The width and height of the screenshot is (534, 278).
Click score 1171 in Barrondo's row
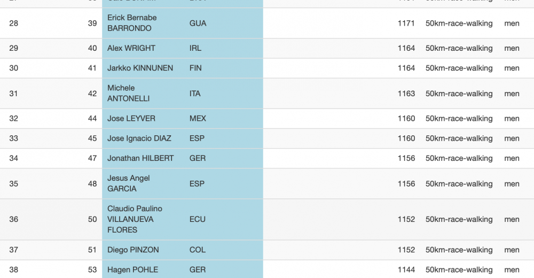click(x=406, y=23)
